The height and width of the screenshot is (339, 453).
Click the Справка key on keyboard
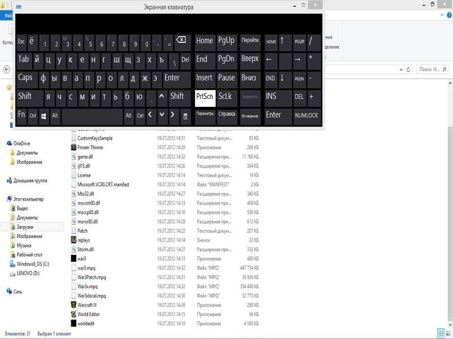[x=226, y=114]
